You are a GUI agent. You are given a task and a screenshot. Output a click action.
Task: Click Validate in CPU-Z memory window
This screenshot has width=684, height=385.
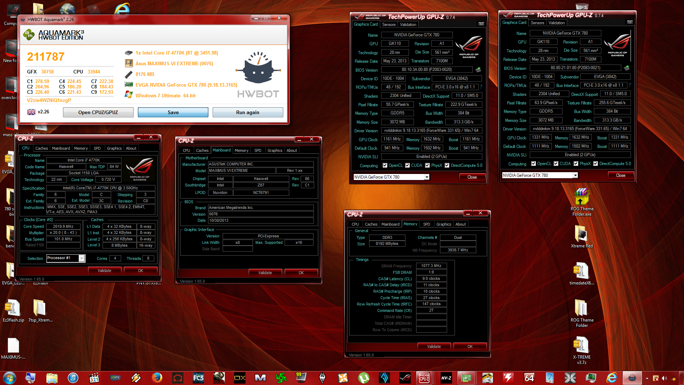pos(434,346)
